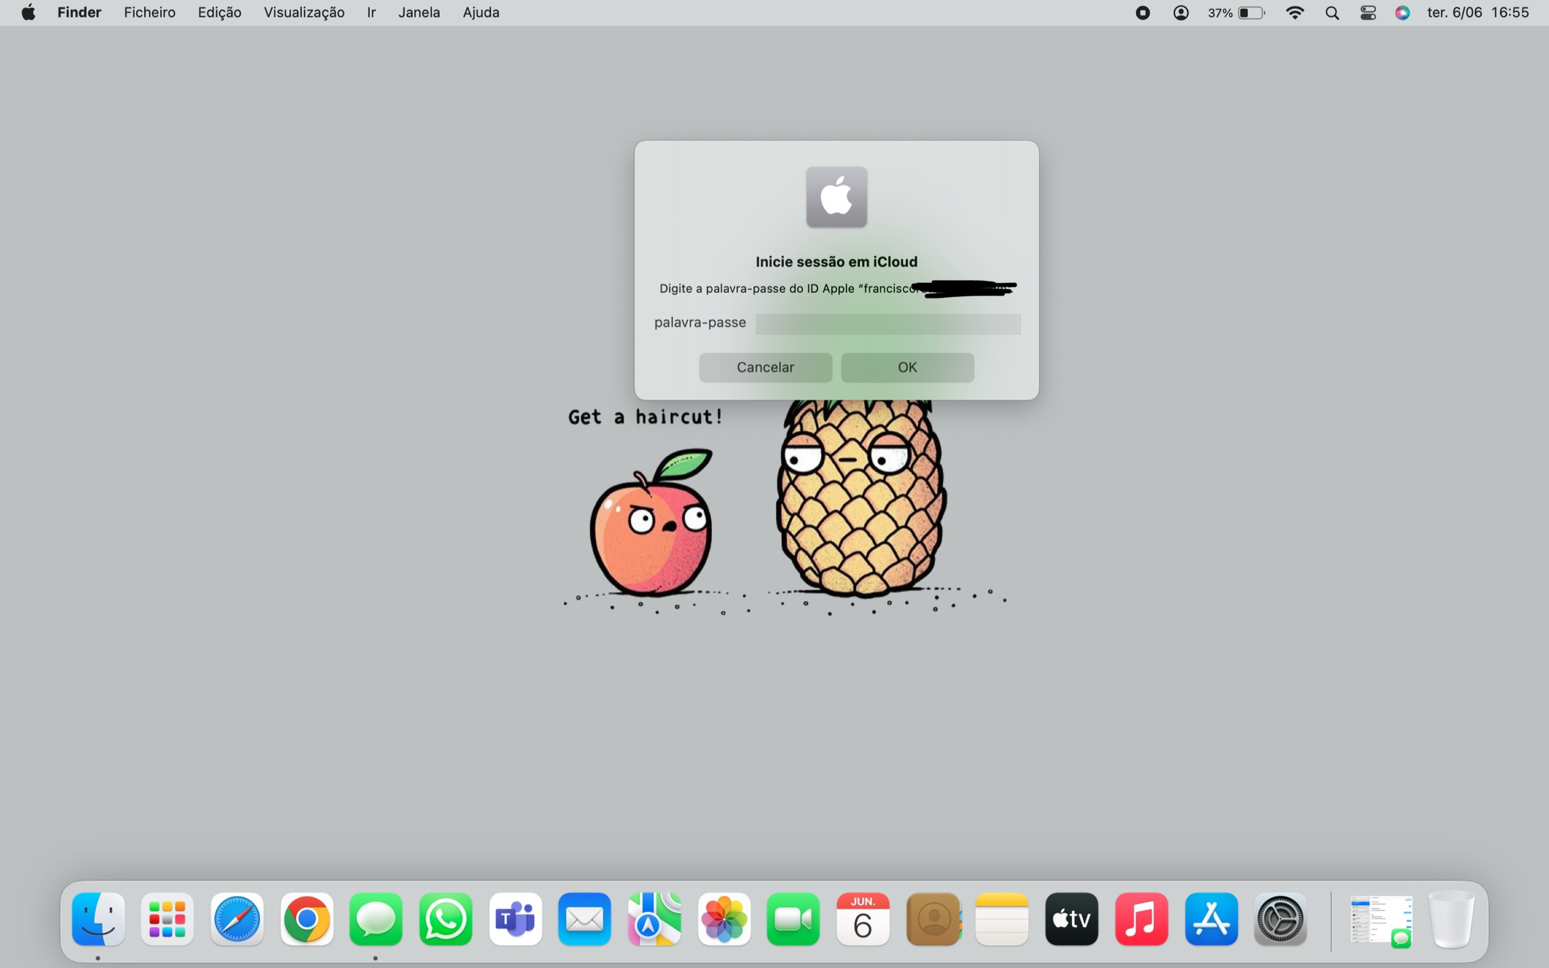Open the Ficheiro menu
This screenshot has width=1549, height=968.
[x=150, y=13]
